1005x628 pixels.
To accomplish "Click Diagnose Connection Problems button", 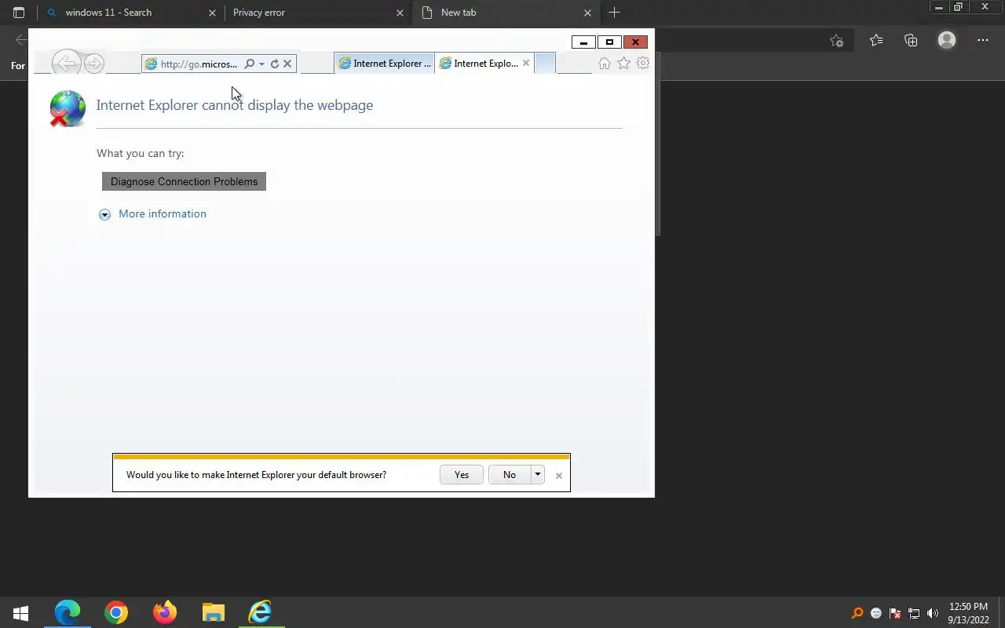I will tap(184, 181).
